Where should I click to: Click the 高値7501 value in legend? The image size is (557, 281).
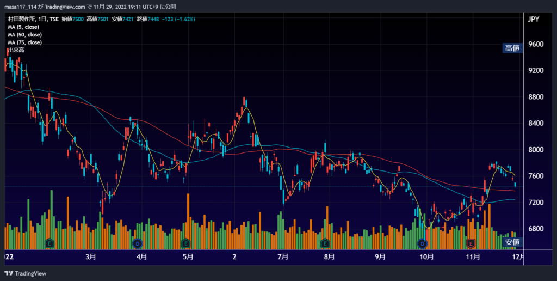(98, 19)
